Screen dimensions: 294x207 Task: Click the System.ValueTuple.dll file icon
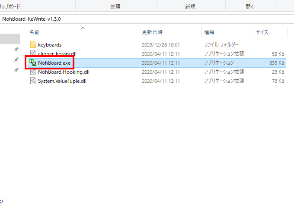coord(33,81)
